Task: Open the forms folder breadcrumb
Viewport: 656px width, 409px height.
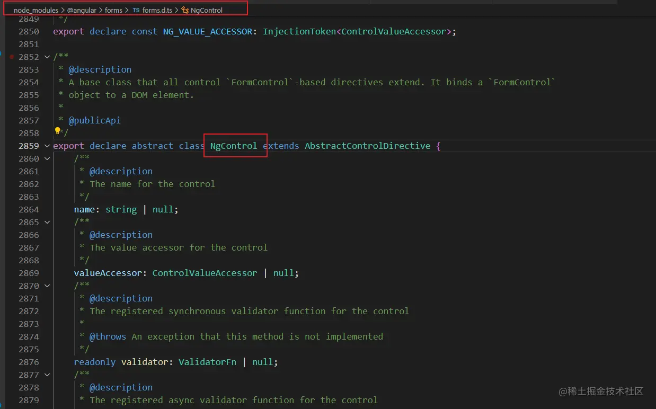Action: click(113, 10)
